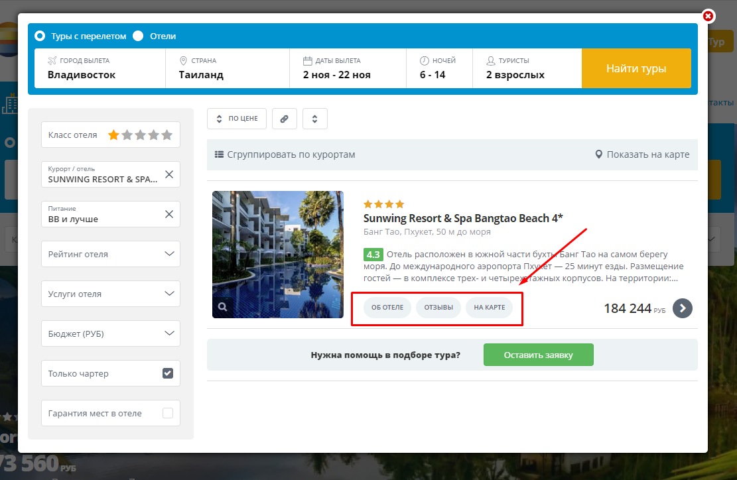The height and width of the screenshot is (480, 737).
Task: Set hotel class to four stars
Action: click(x=154, y=135)
